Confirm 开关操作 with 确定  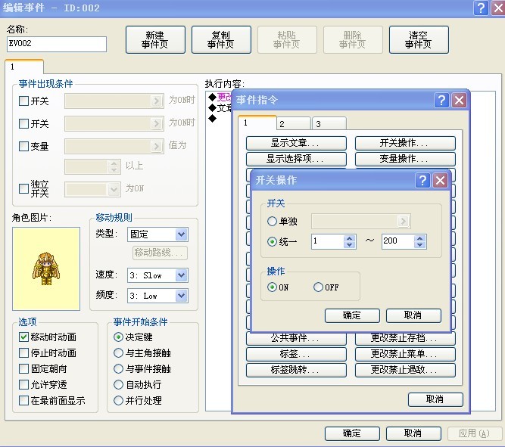[352, 315]
